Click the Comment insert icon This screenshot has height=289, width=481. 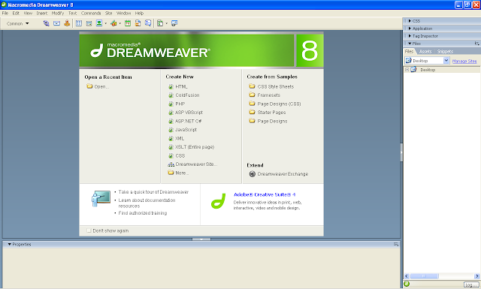pyautogui.click(x=148, y=23)
